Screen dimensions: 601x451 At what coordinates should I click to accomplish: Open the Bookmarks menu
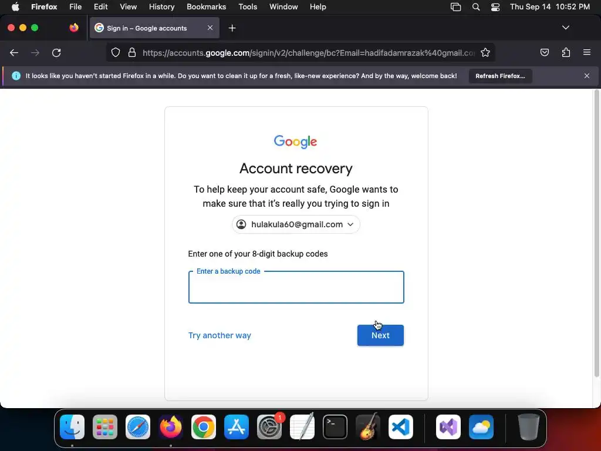coord(206,7)
